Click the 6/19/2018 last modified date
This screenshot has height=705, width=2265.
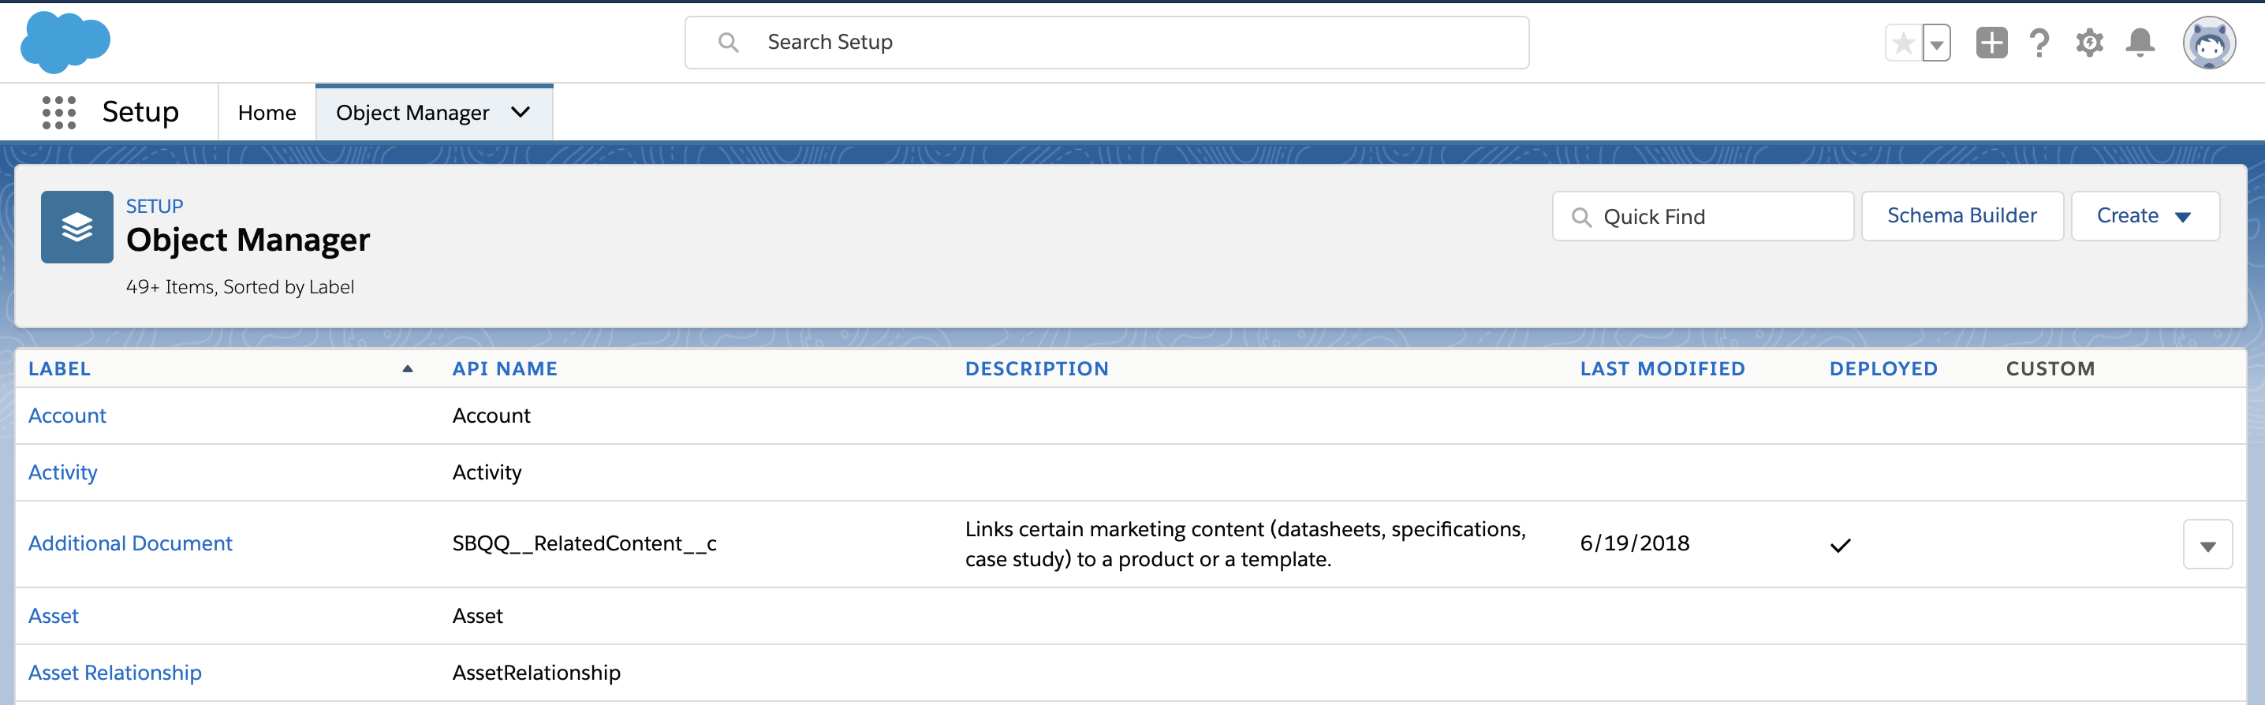point(1635,543)
